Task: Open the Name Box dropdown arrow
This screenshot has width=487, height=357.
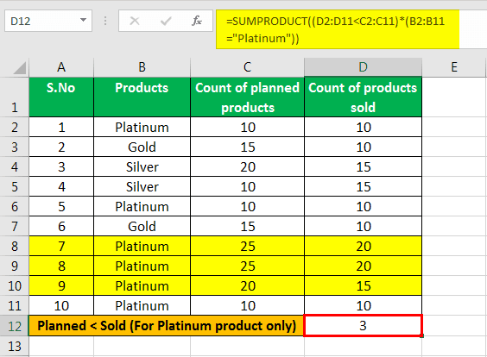Action: pyautogui.click(x=83, y=20)
